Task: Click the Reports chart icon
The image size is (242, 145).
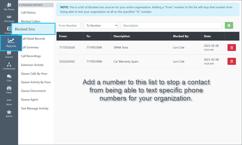Action: click(11, 41)
